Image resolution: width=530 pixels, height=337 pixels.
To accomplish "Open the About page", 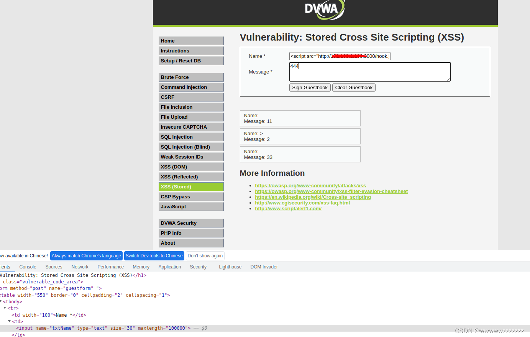I will click(191, 243).
